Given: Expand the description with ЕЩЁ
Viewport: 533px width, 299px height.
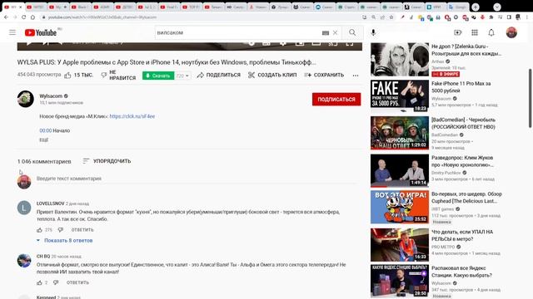Looking at the screenshot, I should [43, 140].
